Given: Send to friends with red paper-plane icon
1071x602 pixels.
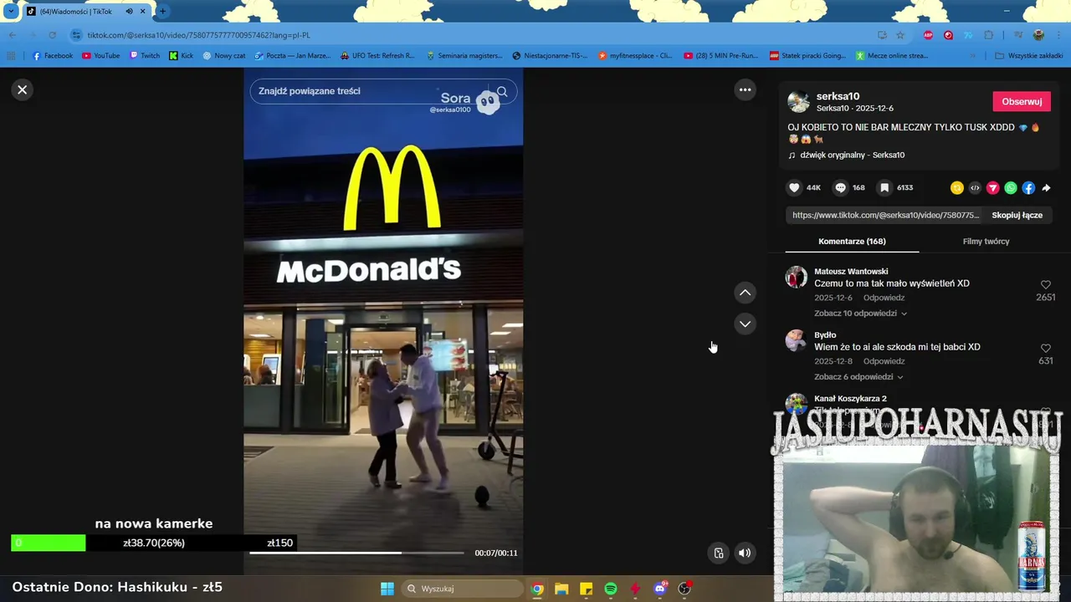Looking at the screenshot, I should tap(993, 188).
